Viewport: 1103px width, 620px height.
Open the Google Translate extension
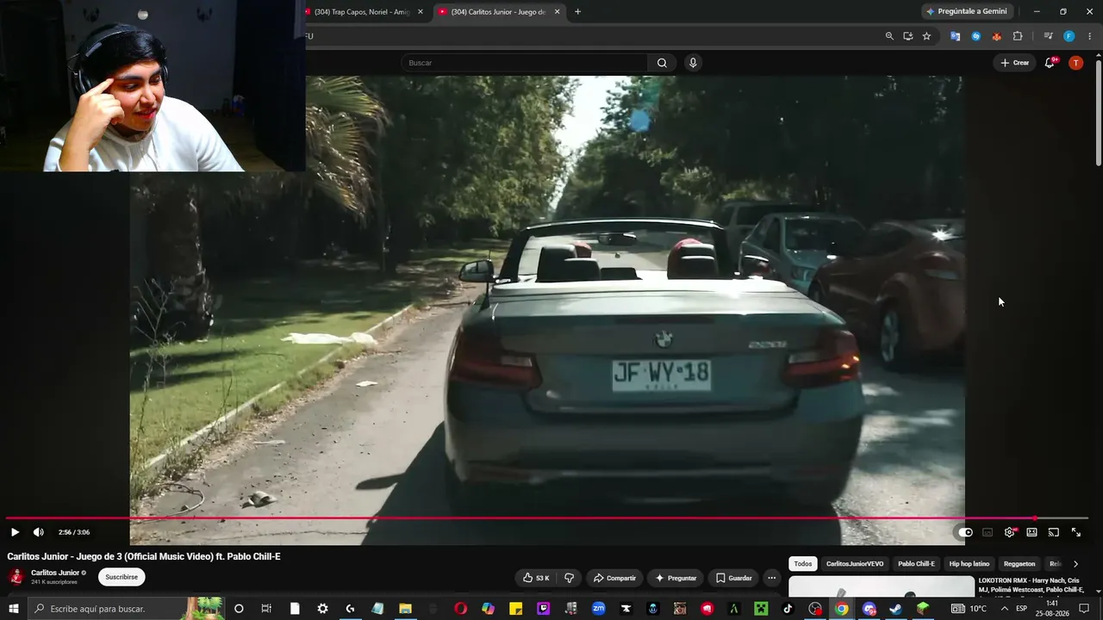pyautogui.click(x=955, y=36)
